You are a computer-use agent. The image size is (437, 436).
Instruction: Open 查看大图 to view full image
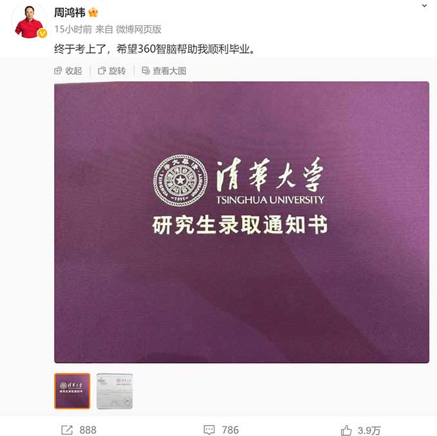click(x=164, y=71)
